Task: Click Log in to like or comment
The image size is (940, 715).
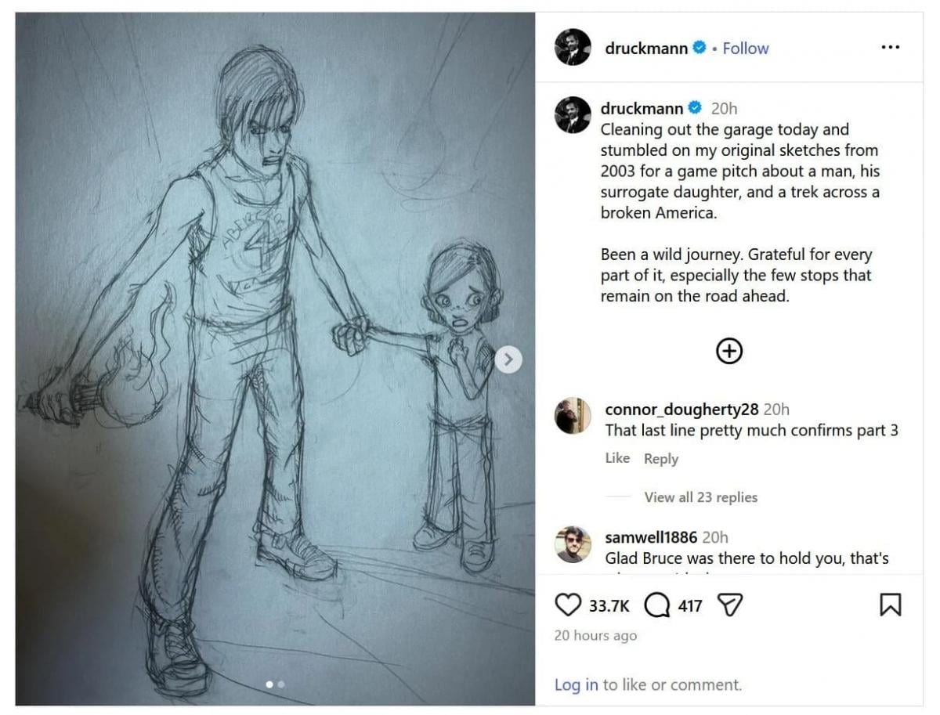Action: point(577,684)
